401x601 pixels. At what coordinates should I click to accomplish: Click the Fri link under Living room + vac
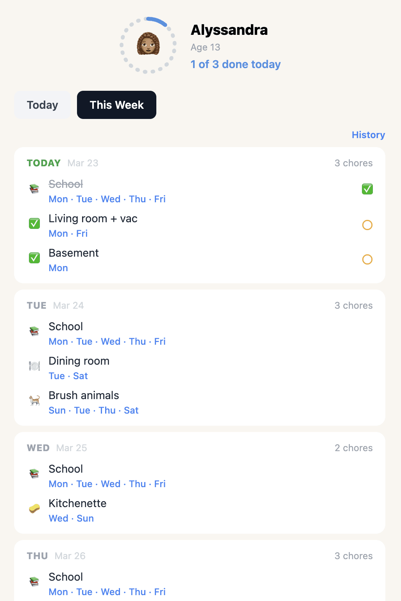point(82,234)
